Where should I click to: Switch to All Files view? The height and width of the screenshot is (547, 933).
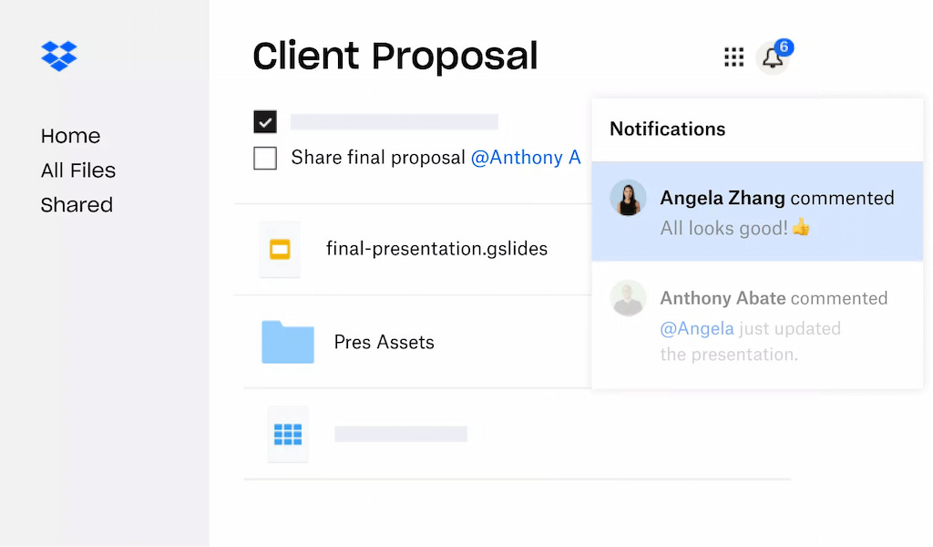78,170
